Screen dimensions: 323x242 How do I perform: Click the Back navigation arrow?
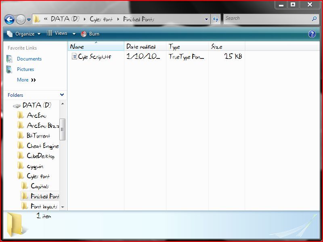coord(9,20)
